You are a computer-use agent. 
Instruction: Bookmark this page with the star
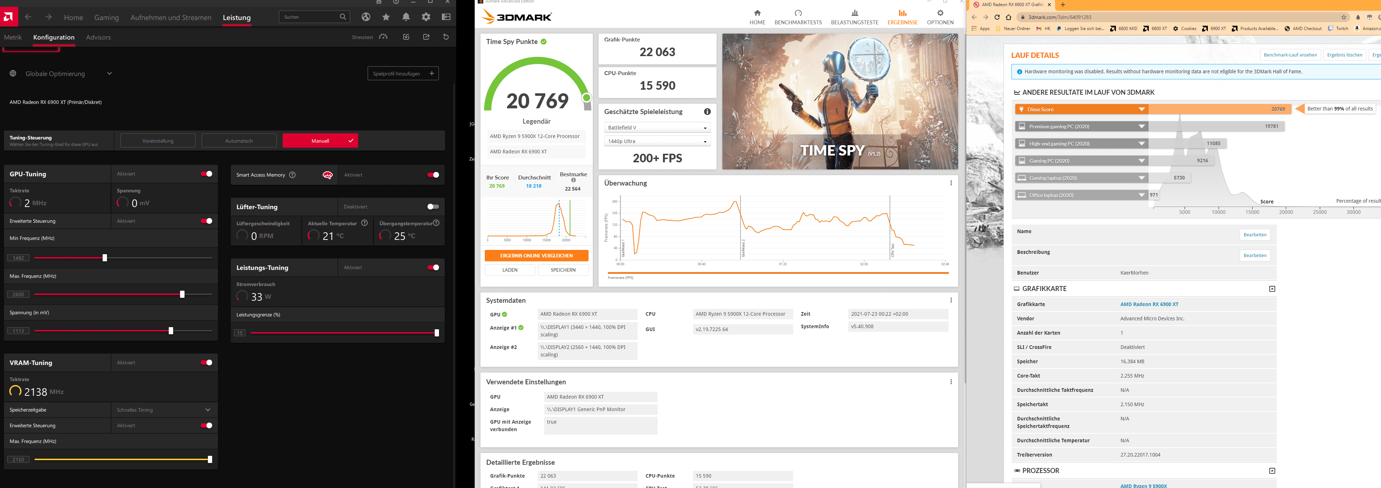pyautogui.click(x=1343, y=17)
